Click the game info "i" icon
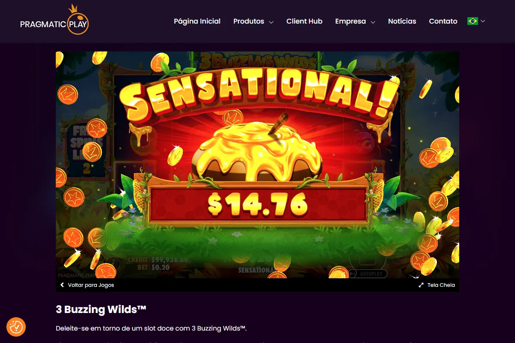515x343 pixels. pos(112,262)
